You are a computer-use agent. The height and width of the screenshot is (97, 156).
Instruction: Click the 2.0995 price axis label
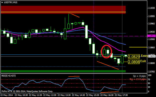coord(152,16)
